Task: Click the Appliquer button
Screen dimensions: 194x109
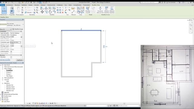Action: coord(20,60)
